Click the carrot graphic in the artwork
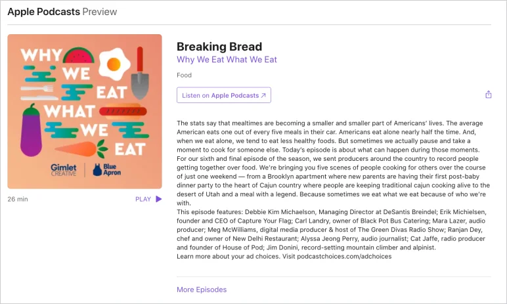This screenshot has width=507, height=304. [x=81, y=149]
